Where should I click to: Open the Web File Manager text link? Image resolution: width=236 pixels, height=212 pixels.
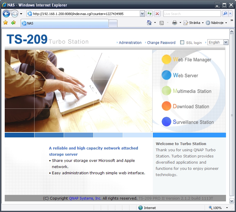(x=192, y=60)
